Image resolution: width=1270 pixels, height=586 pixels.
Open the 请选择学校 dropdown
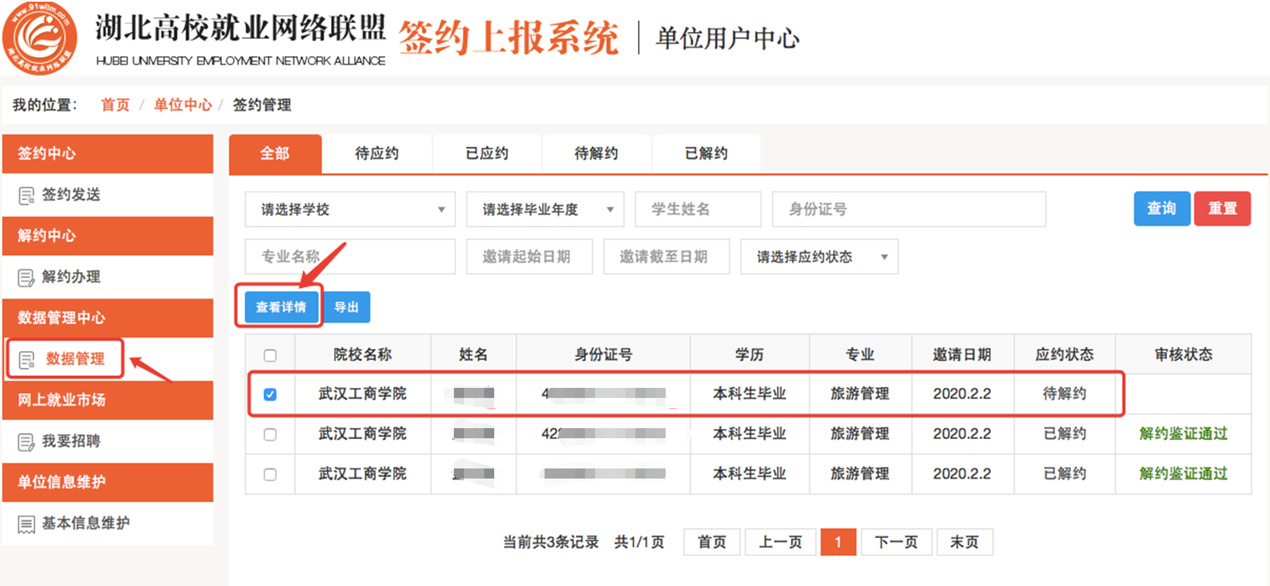[x=350, y=210]
